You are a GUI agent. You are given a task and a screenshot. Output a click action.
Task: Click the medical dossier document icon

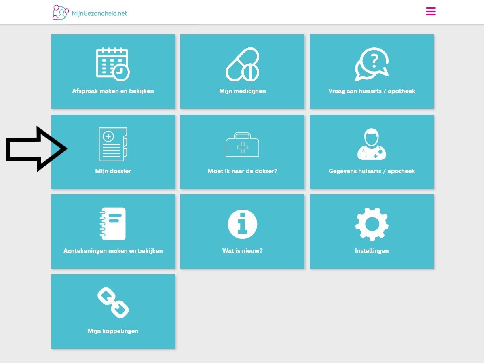(x=113, y=144)
